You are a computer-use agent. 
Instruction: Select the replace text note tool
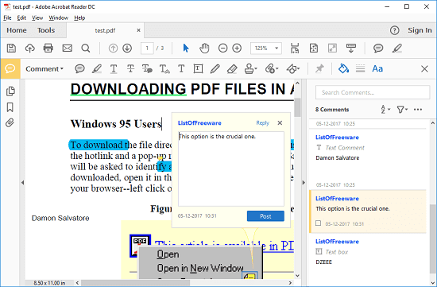point(147,68)
